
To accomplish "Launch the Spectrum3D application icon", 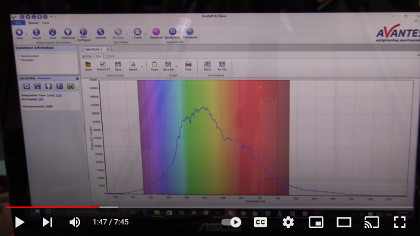I will pos(172,31).
